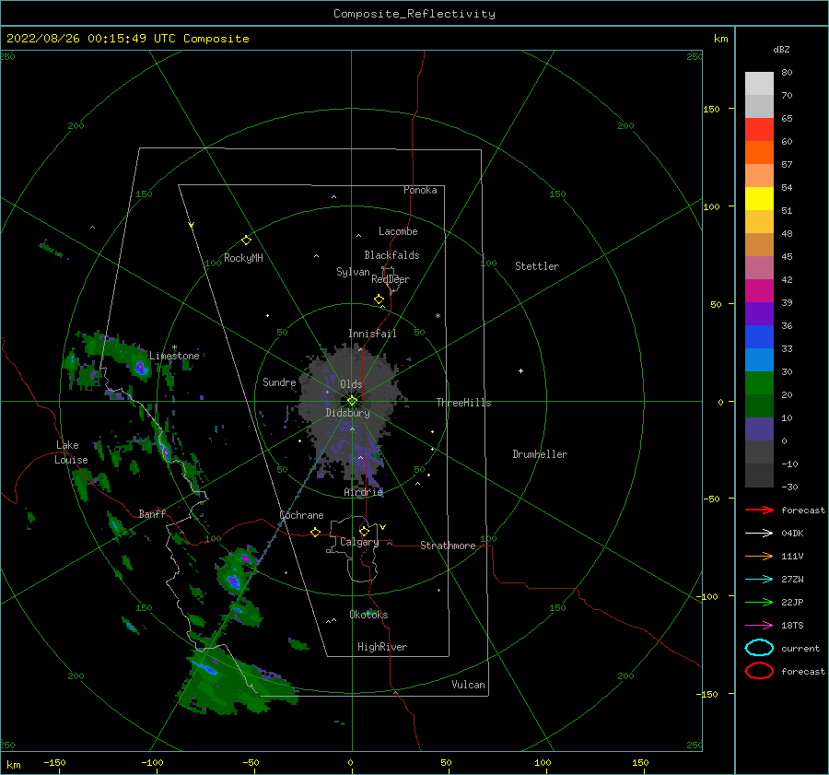Click the yellow diamond marker below Cochrane
829x775 pixels.
click(x=316, y=532)
